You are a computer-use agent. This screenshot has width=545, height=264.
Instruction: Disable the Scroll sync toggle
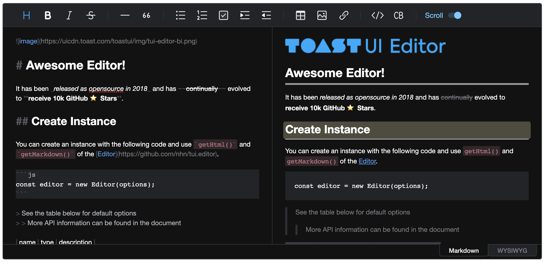pyautogui.click(x=455, y=16)
